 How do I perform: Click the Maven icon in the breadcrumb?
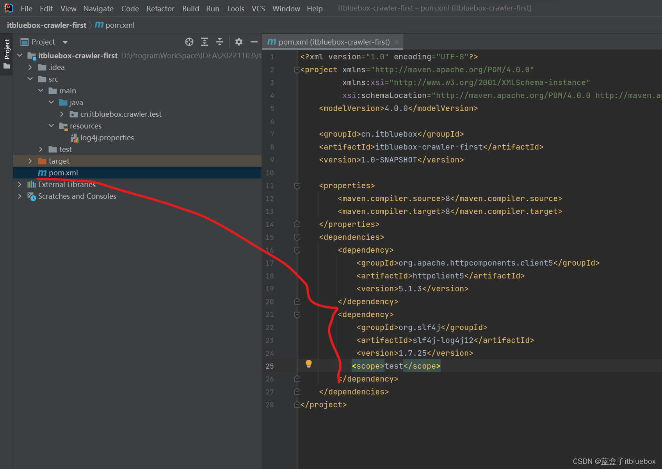coord(99,25)
